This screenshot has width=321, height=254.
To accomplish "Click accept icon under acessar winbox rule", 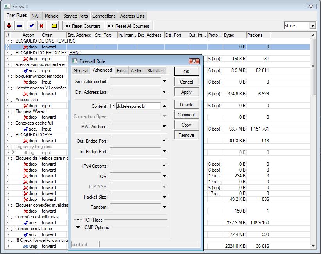I will pos(25,70).
